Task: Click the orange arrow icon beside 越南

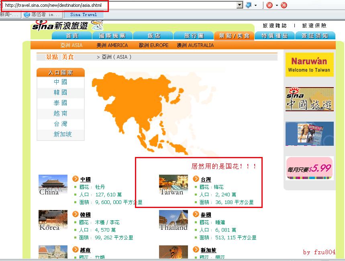Action: (x=76, y=250)
